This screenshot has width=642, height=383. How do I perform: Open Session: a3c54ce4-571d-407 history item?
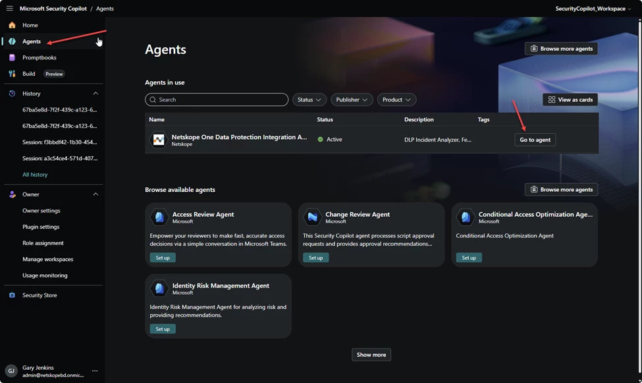60,158
